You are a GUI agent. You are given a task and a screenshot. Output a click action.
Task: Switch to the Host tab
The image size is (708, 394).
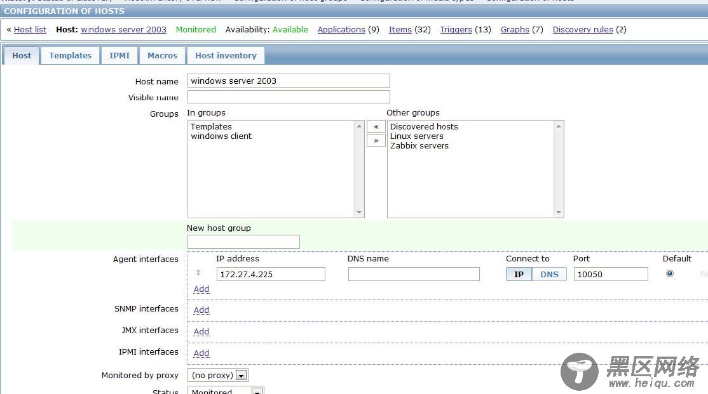click(x=22, y=55)
